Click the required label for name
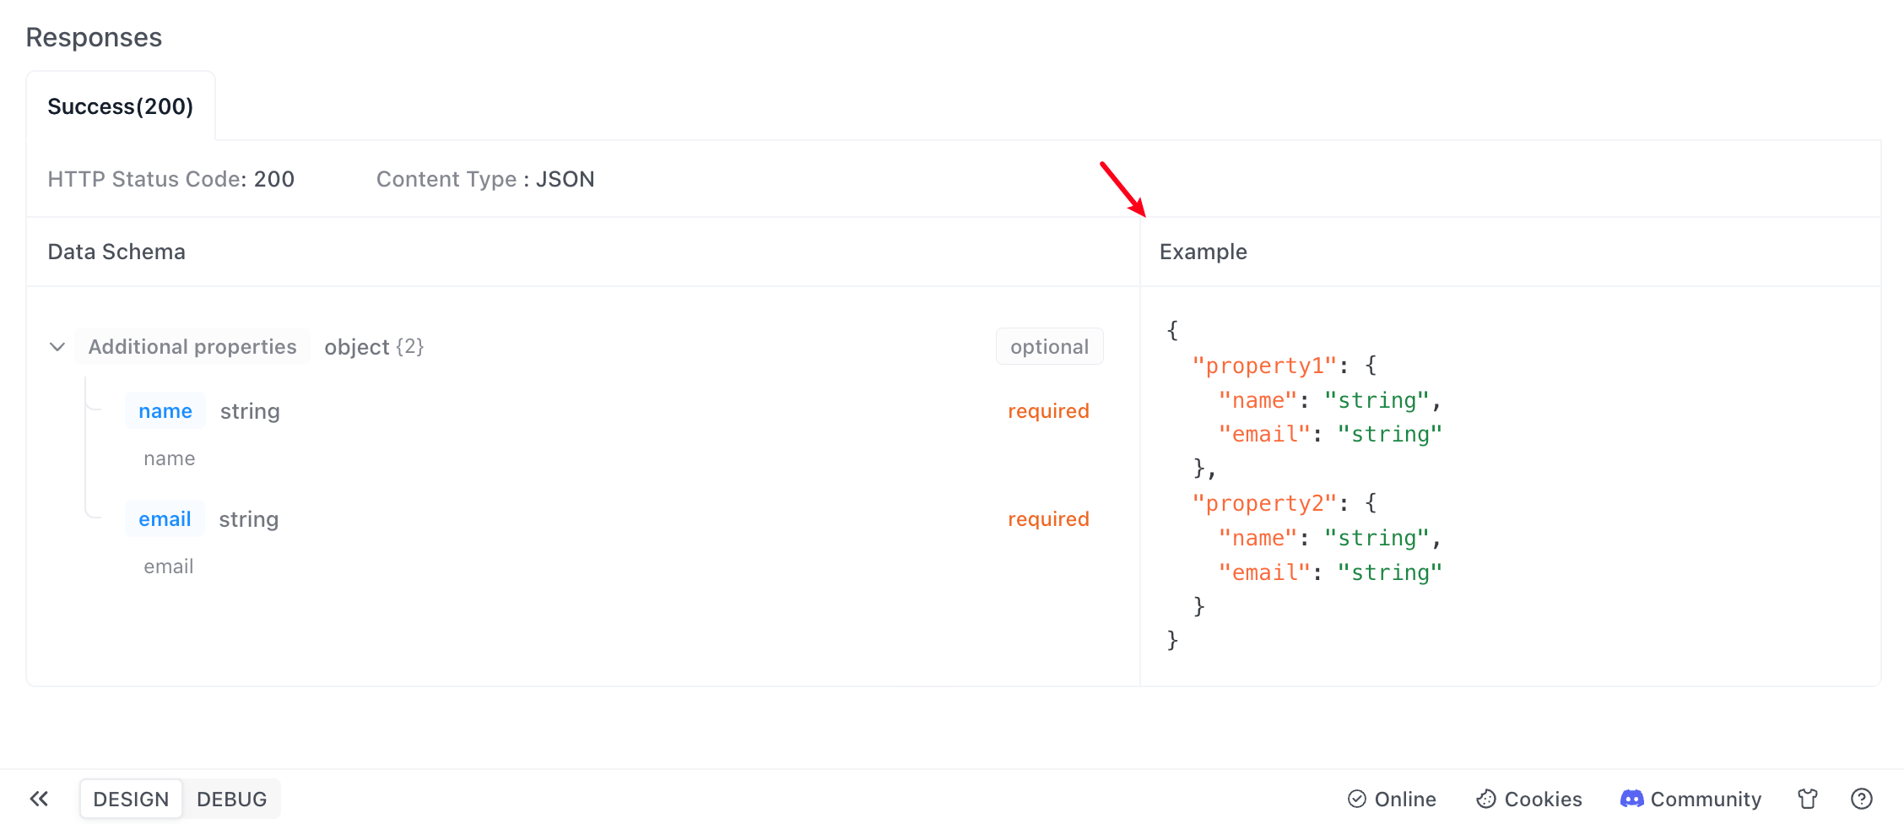Viewport: 1904px width, 824px height. pyautogui.click(x=1048, y=411)
